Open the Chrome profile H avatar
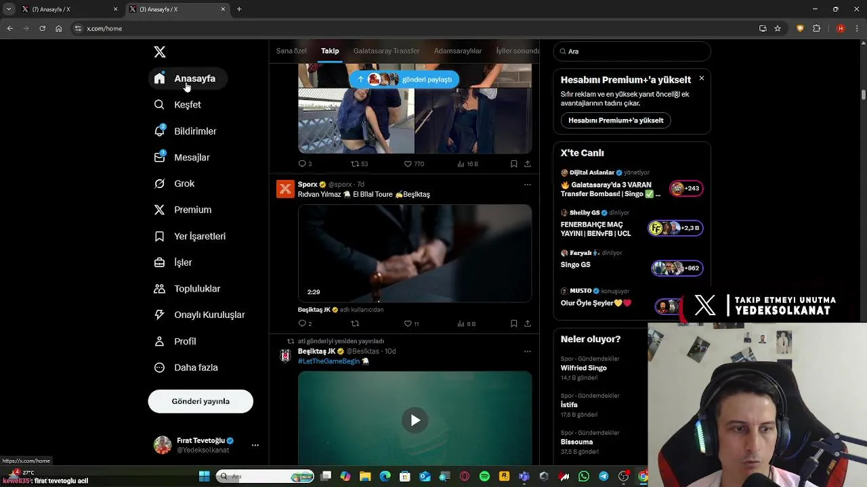Screen dimensions: 867x487 pyautogui.click(x=841, y=28)
